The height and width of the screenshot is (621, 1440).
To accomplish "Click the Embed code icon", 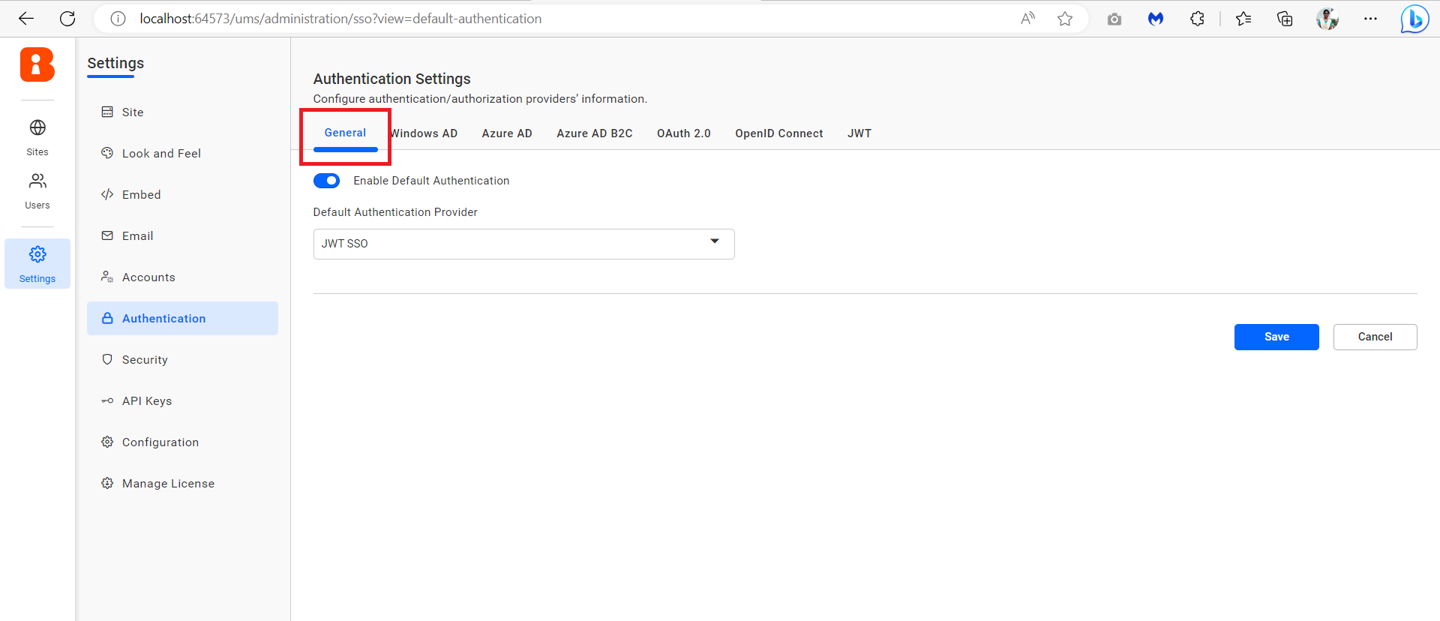I will [x=107, y=194].
